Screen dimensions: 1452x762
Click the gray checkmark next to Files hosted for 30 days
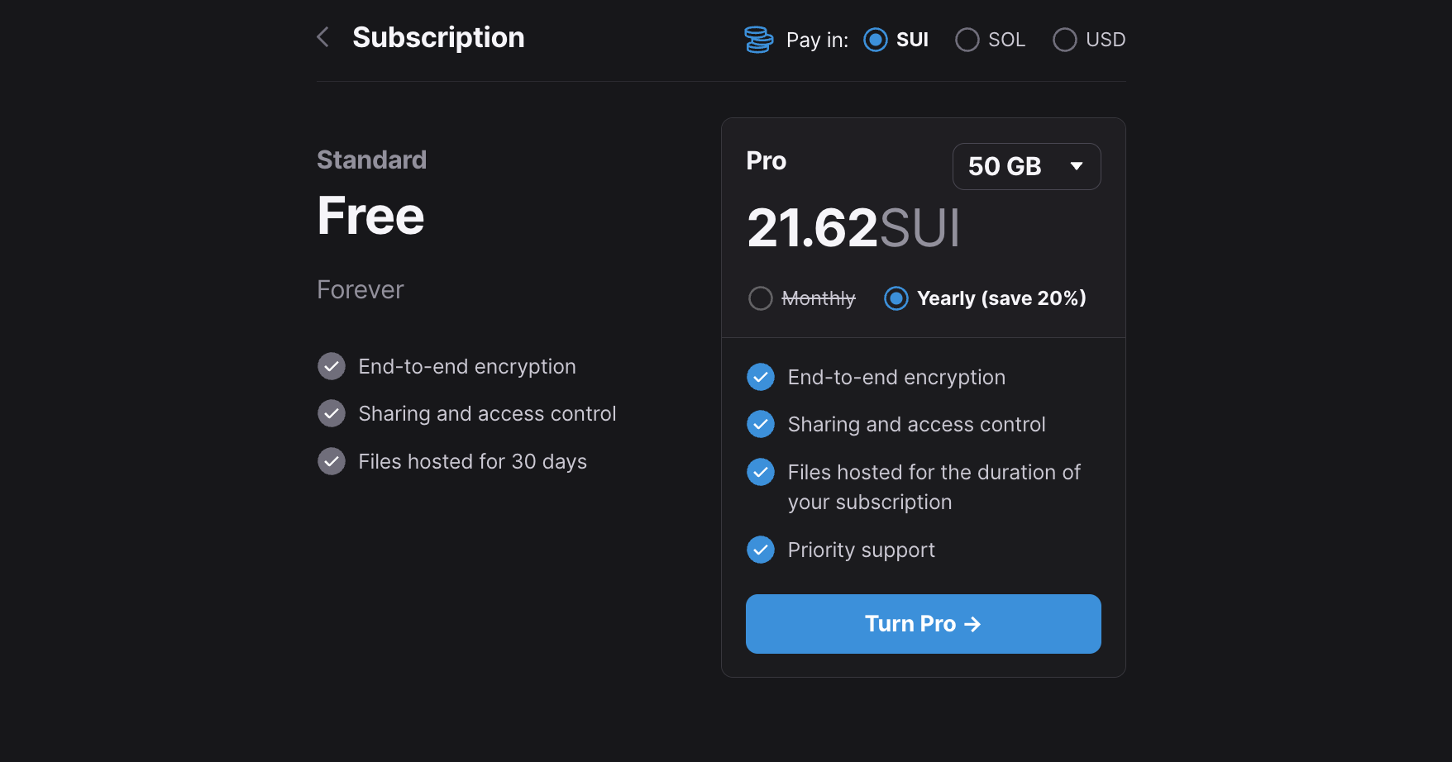pos(332,461)
